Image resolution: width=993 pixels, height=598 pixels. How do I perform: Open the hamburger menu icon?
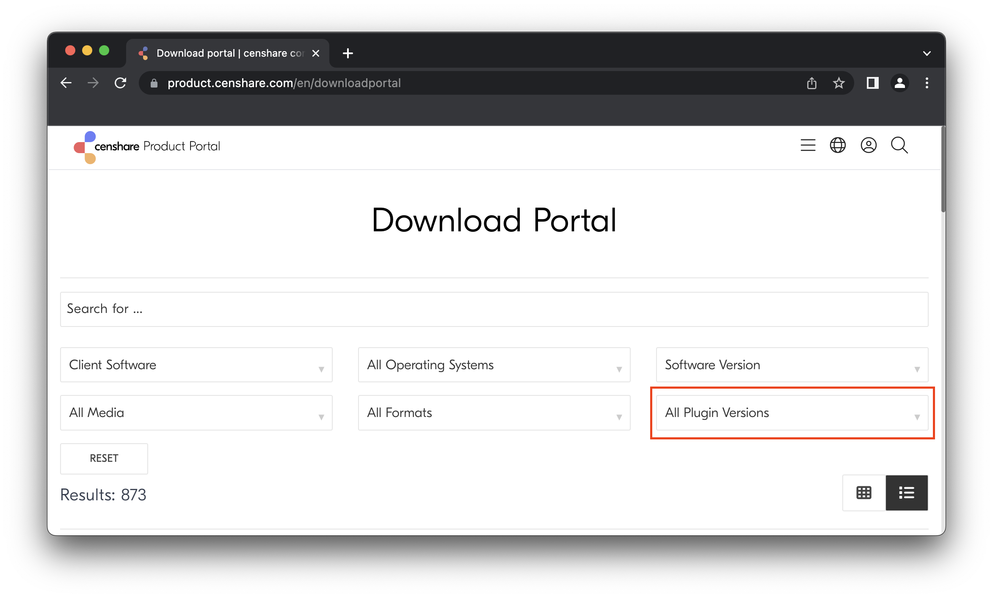coord(808,145)
